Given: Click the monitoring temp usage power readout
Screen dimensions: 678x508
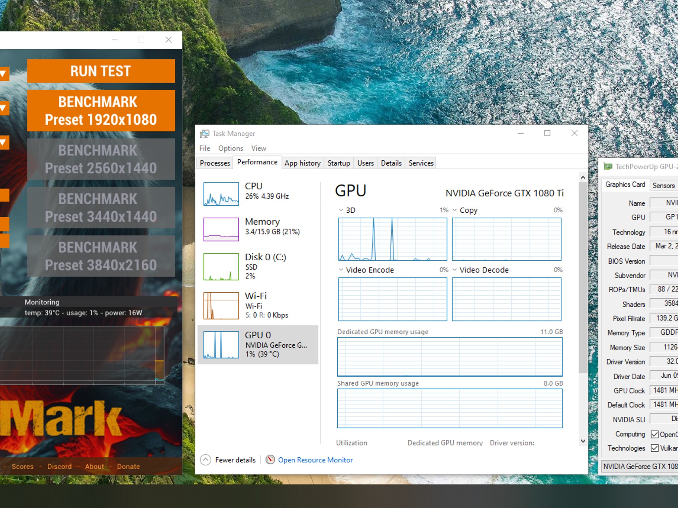Looking at the screenshot, I should tap(83, 313).
